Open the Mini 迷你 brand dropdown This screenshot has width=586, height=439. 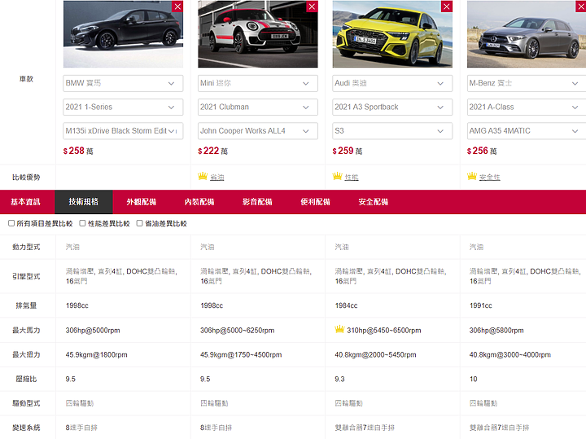tap(257, 83)
